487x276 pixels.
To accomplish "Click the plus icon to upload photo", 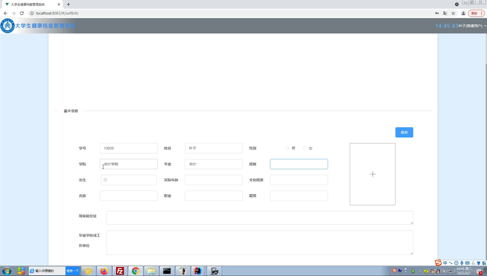I will tap(373, 174).
